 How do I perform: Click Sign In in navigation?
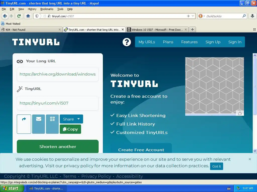click(x=235, y=42)
